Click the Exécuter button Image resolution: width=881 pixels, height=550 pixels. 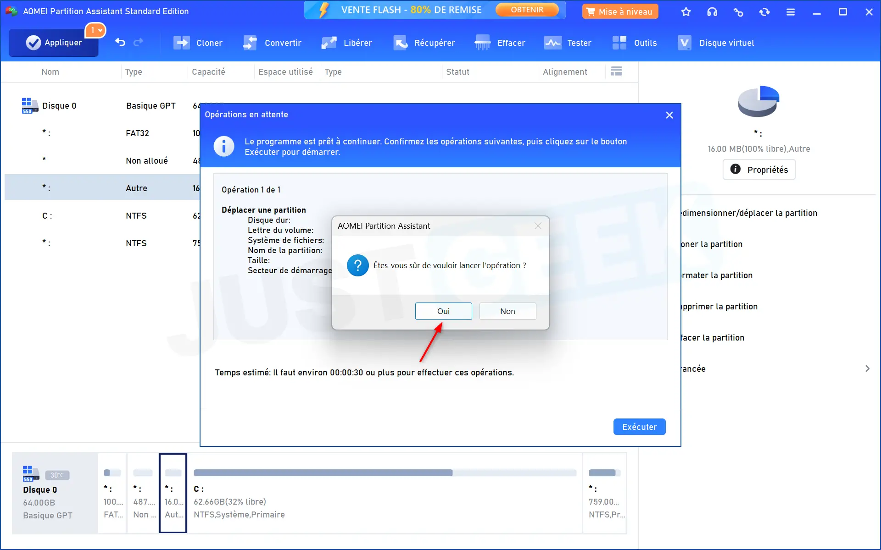(x=639, y=427)
